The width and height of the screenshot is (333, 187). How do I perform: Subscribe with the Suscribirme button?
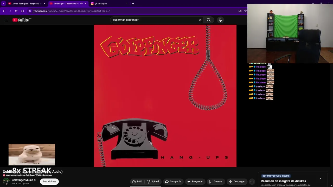49,182
